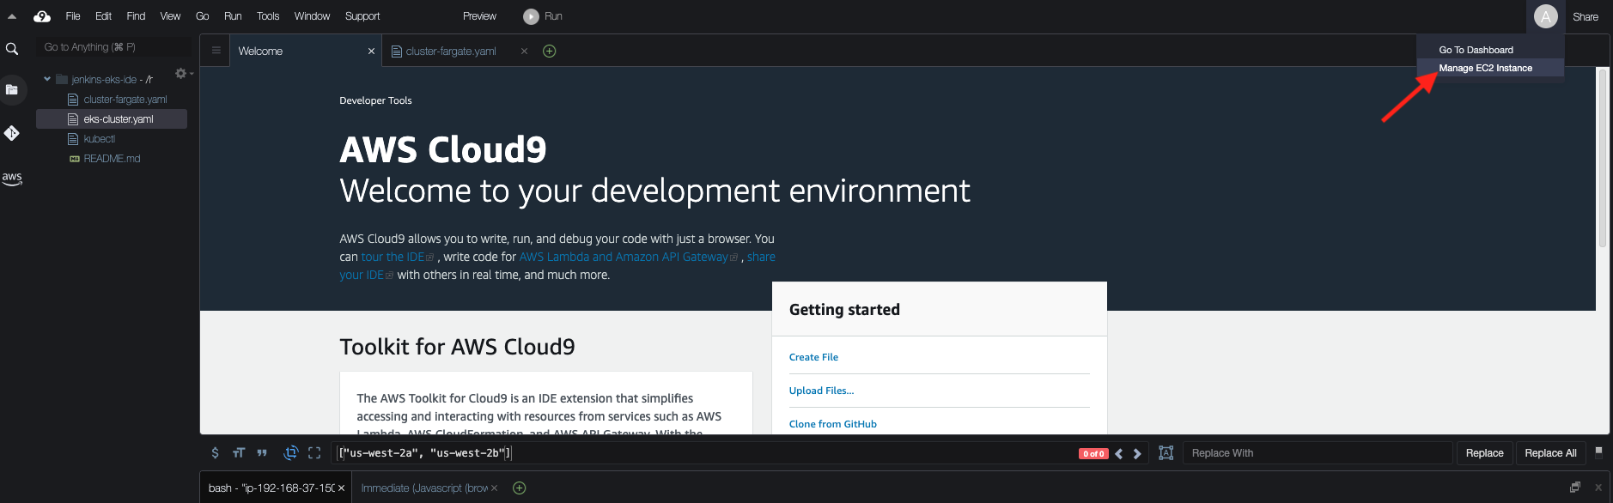Open README.md in file tree
Viewport: 1613px width, 503px height.
click(112, 159)
